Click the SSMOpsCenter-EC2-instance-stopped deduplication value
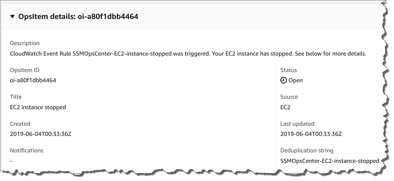The height and width of the screenshot is (181, 394). 330,161
